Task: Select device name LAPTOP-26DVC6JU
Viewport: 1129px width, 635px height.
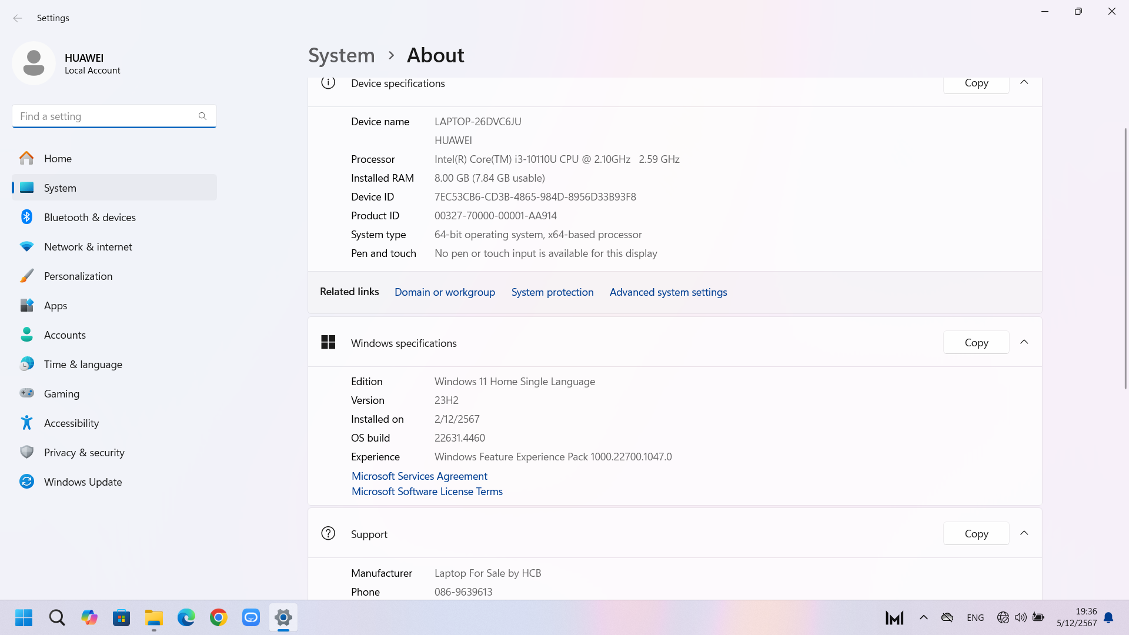Action: pyautogui.click(x=477, y=122)
